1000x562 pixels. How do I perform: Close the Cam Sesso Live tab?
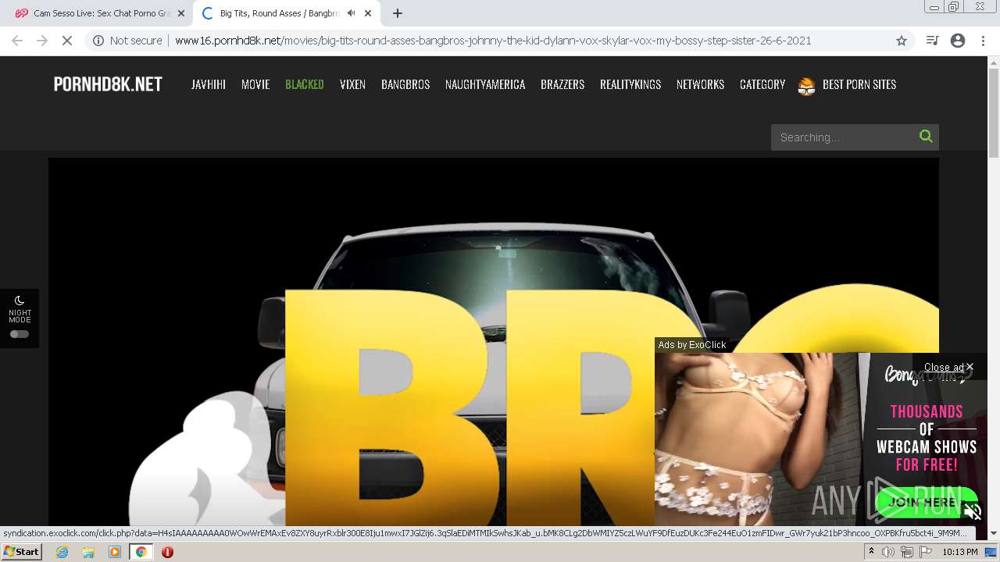click(181, 13)
